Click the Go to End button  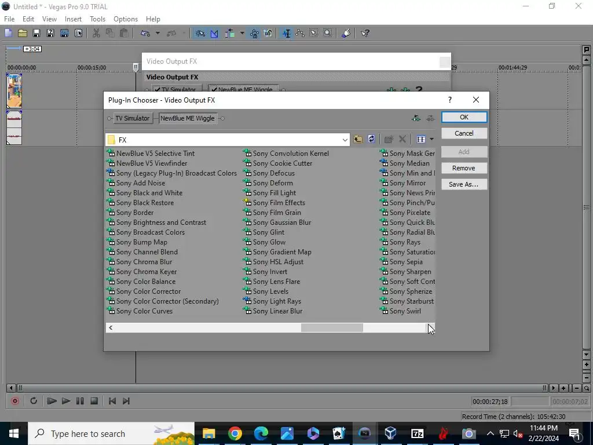(x=126, y=401)
